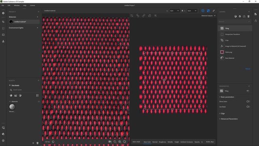Open the RGBA channel dropdown in 2D view
The height and width of the screenshot is (146, 259).
tap(210, 142)
